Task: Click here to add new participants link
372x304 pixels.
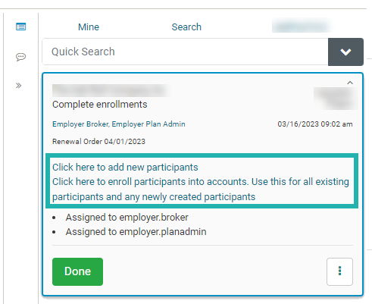Action: (125, 168)
